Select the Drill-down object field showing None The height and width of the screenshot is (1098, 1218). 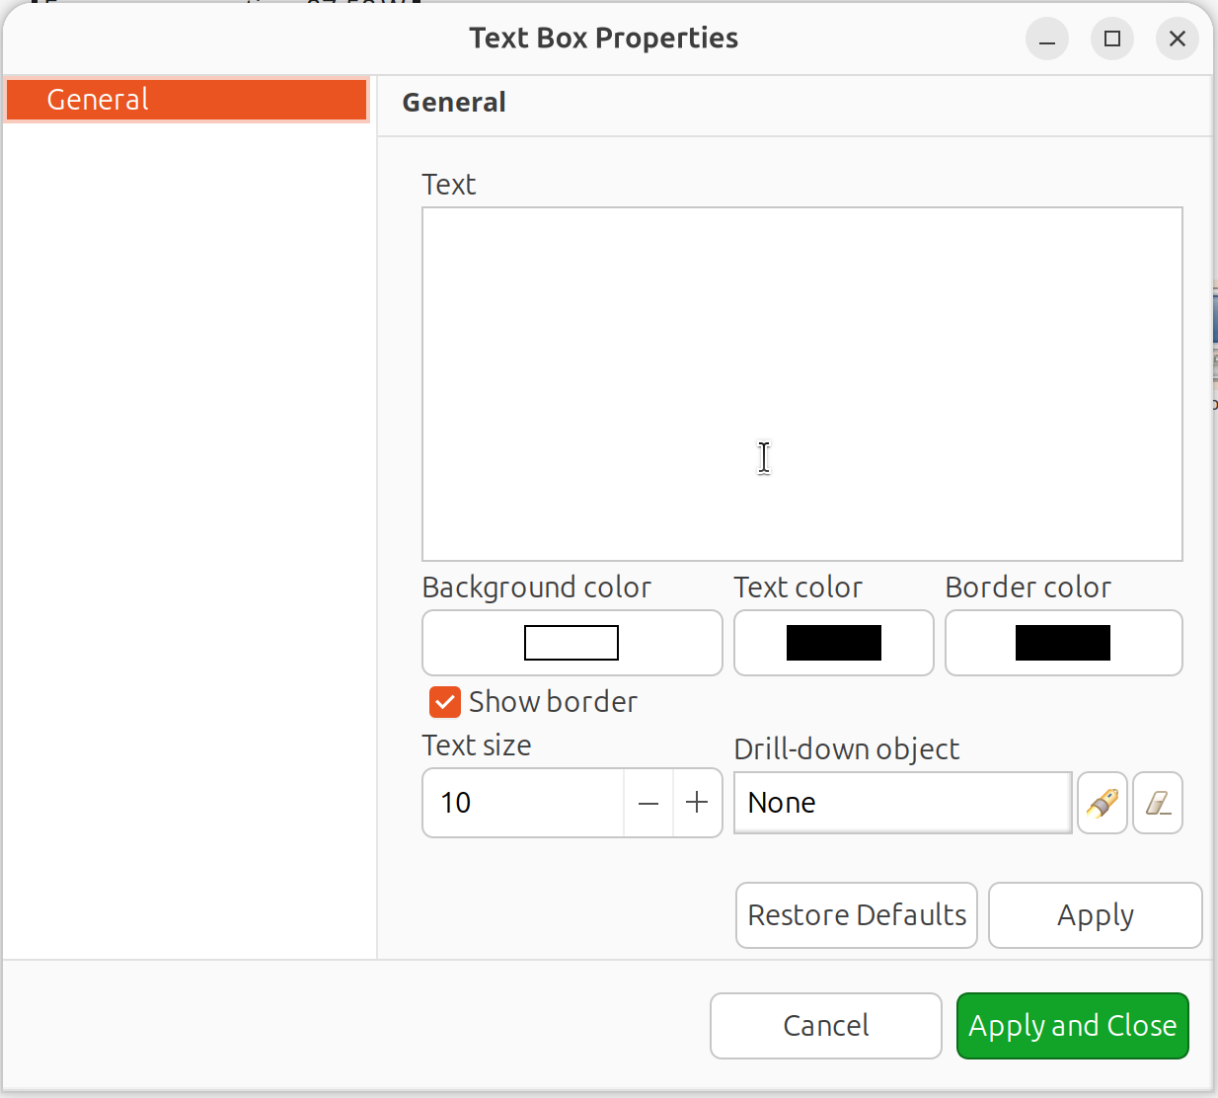[900, 803]
